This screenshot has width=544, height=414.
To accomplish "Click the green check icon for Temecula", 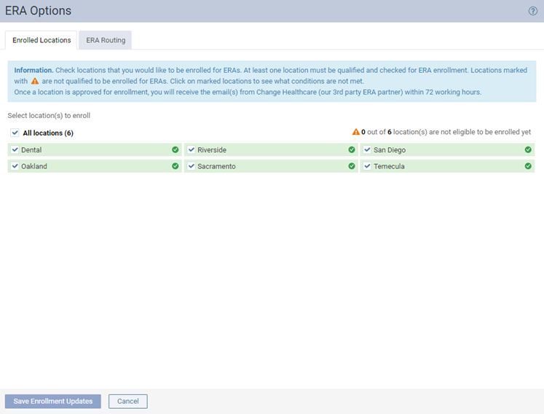I will [x=528, y=166].
